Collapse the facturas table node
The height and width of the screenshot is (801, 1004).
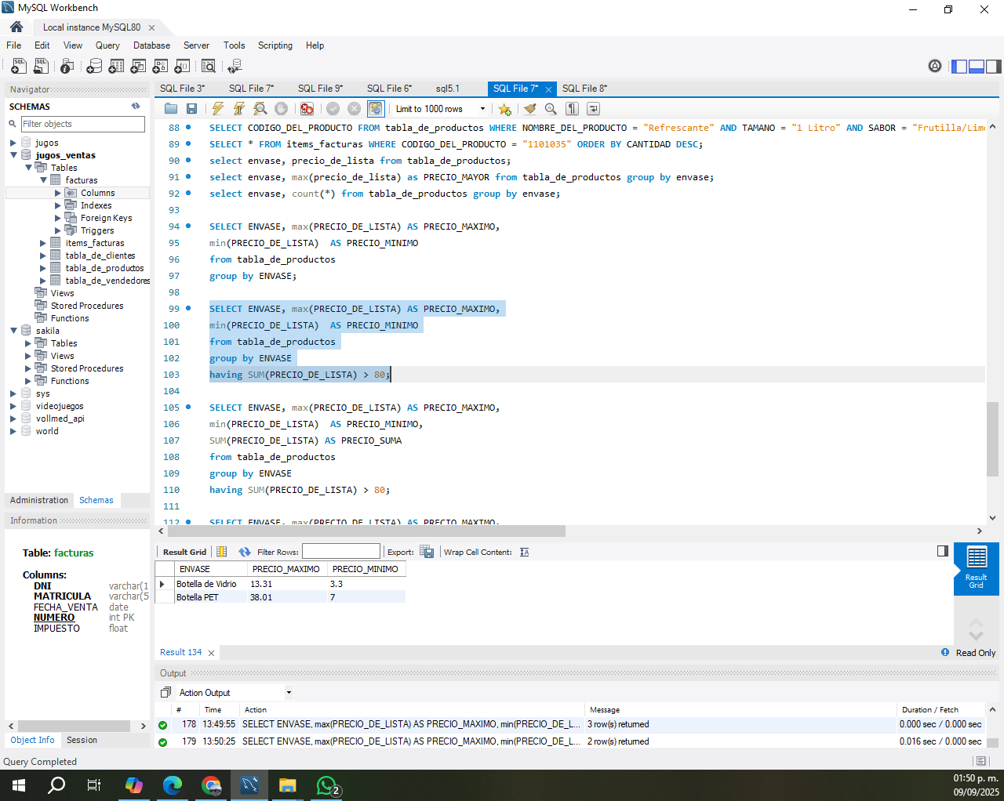pyautogui.click(x=43, y=180)
